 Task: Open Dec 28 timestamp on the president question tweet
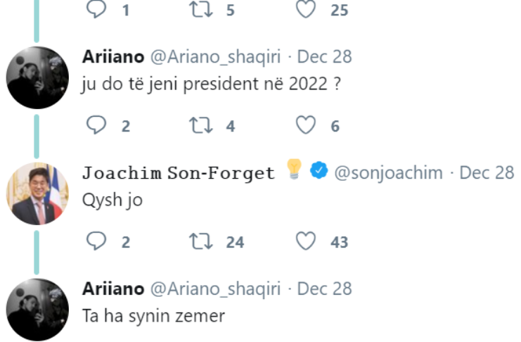click(x=325, y=56)
